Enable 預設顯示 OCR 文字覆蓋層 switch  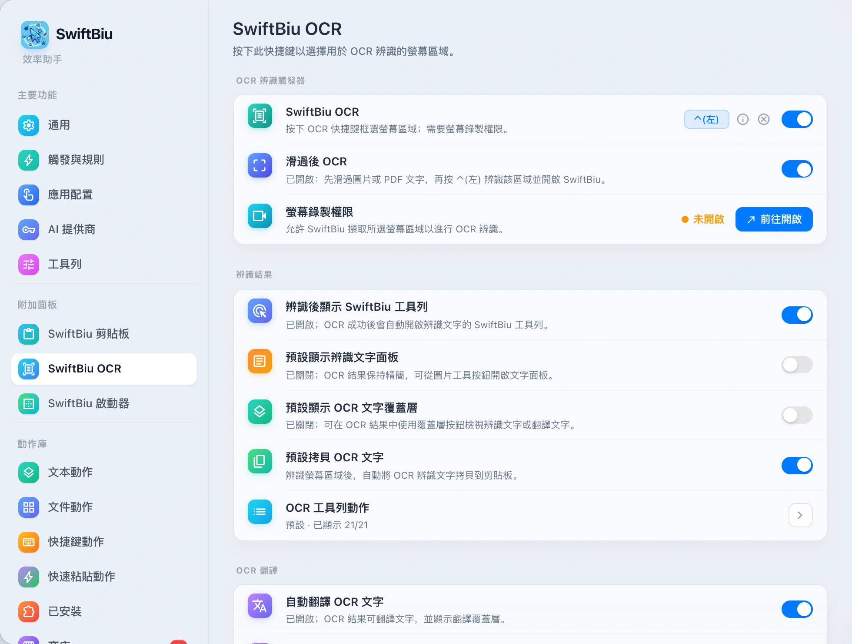(797, 415)
